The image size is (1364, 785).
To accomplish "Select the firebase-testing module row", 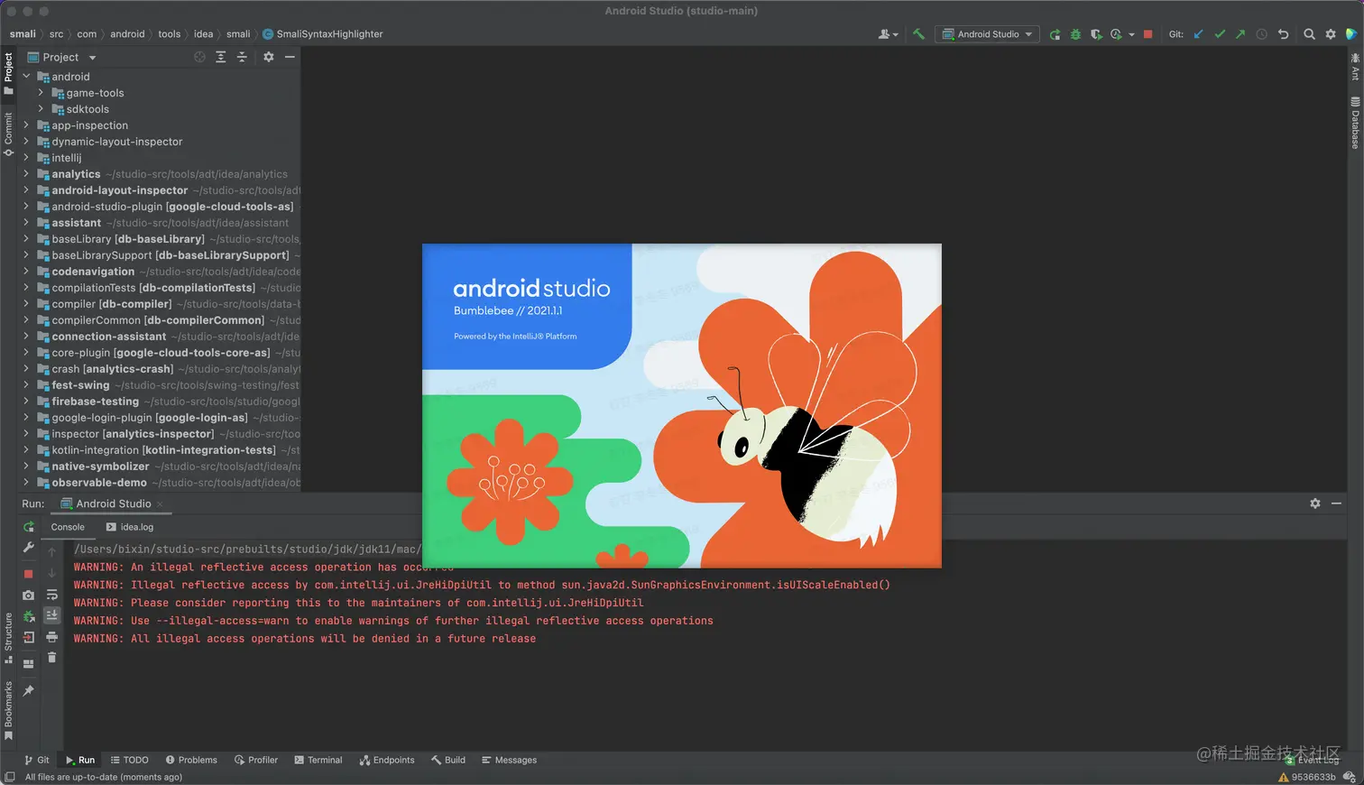I will click(x=160, y=402).
